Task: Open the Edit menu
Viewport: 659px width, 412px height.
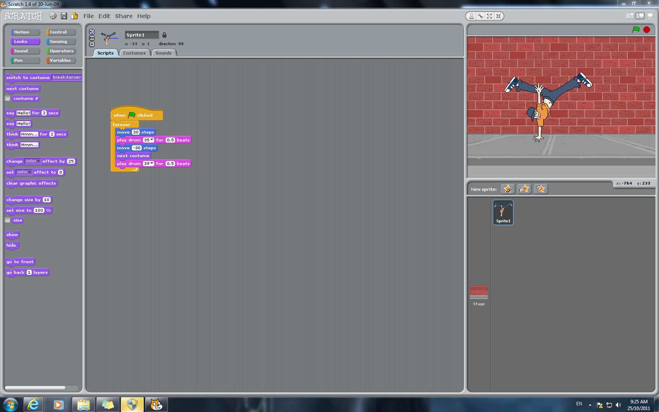Action: (x=104, y=16)
